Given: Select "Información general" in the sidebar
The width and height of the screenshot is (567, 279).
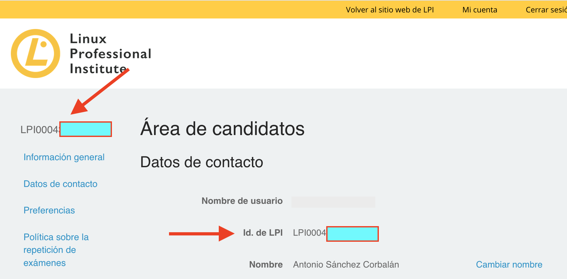Looking at the screenshot, I should (x=64, y=157).
